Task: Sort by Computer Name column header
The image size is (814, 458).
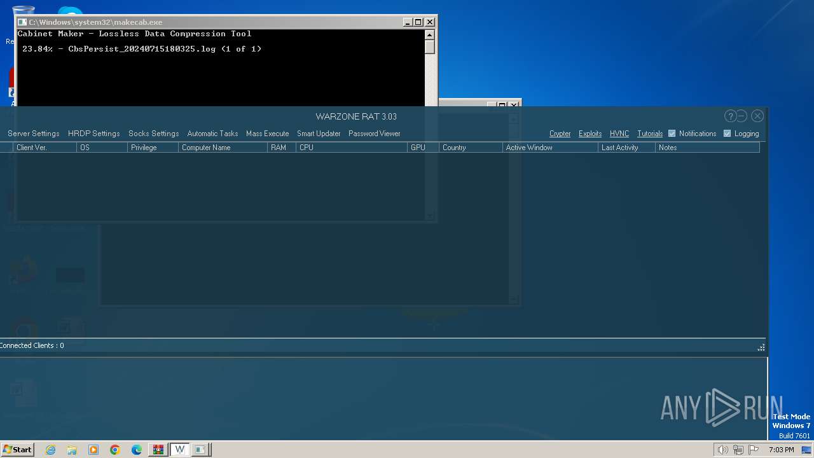Action: [223, 148]
